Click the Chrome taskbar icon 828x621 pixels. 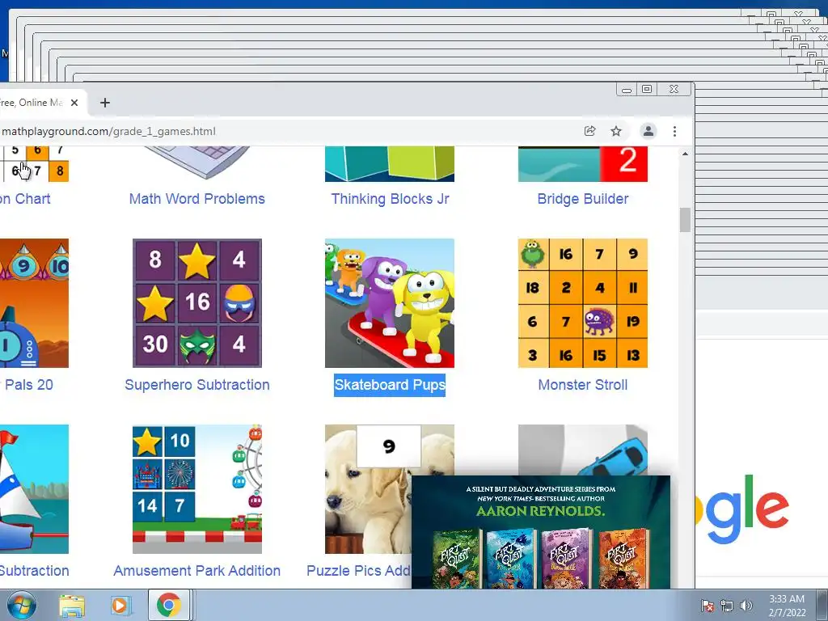[x=168, y=606]
